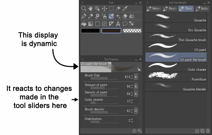Viewport: 212px width, 135px height.
Task: Open the Tool Property panel menu
Action: tap(82, 59)
